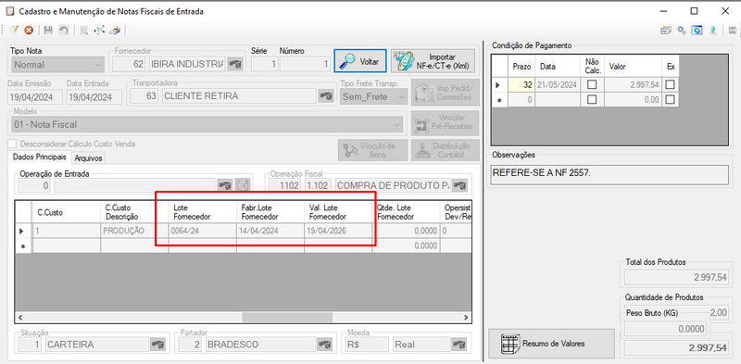Click the Vínculo de Bens button
The height and width of the screenshot is (364, 741).
point(372,150)
